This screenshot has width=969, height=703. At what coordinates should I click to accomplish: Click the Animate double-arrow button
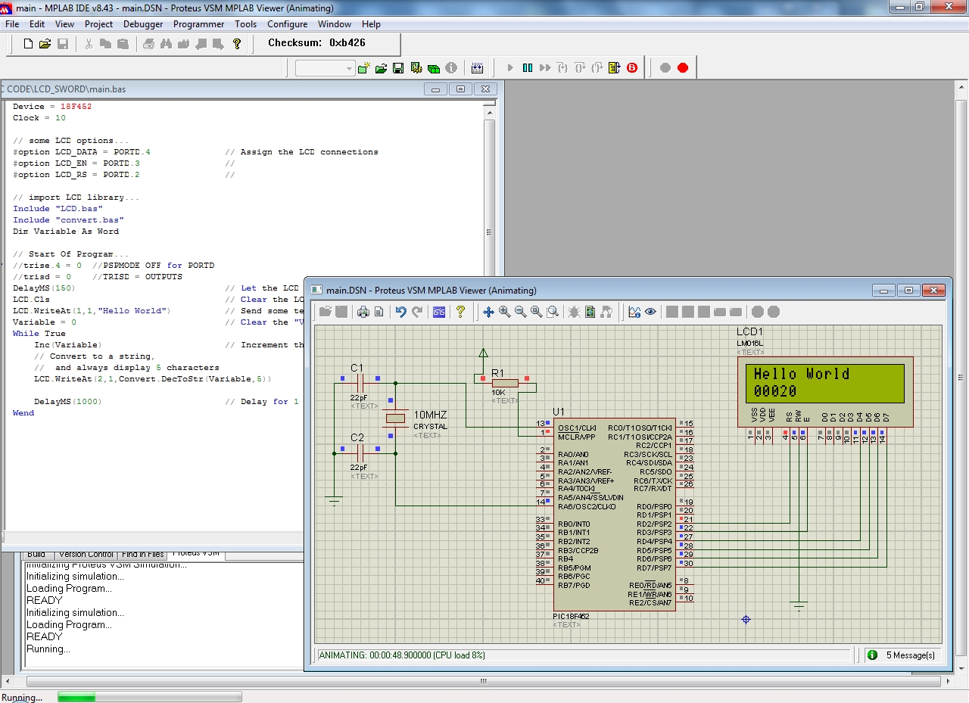click(545, 68)
